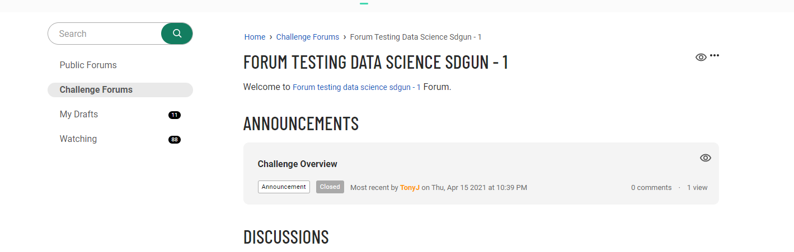Toggle watch eye on Challenge Overview announcement
This screenshot has width=794, height=252.
705,158
